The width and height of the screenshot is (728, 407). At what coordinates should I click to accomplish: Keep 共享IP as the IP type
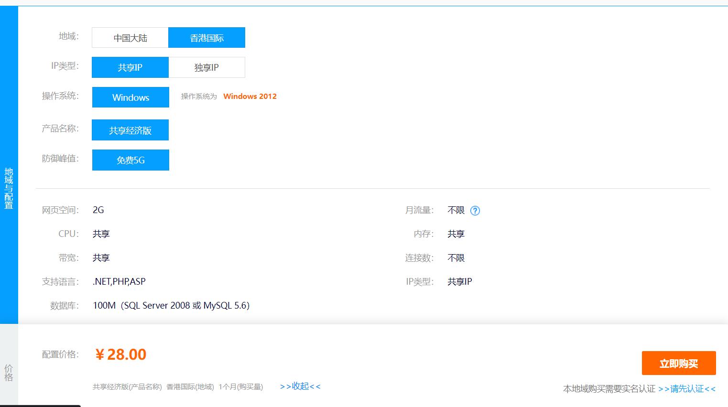[130, 67]
